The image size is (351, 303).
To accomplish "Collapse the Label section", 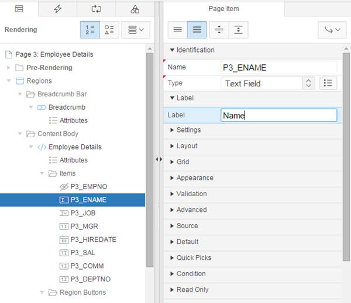I will point(172,98).
